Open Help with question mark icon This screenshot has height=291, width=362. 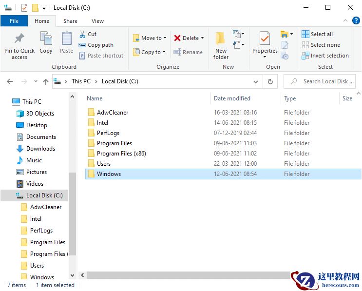click(x=356, y=21)
